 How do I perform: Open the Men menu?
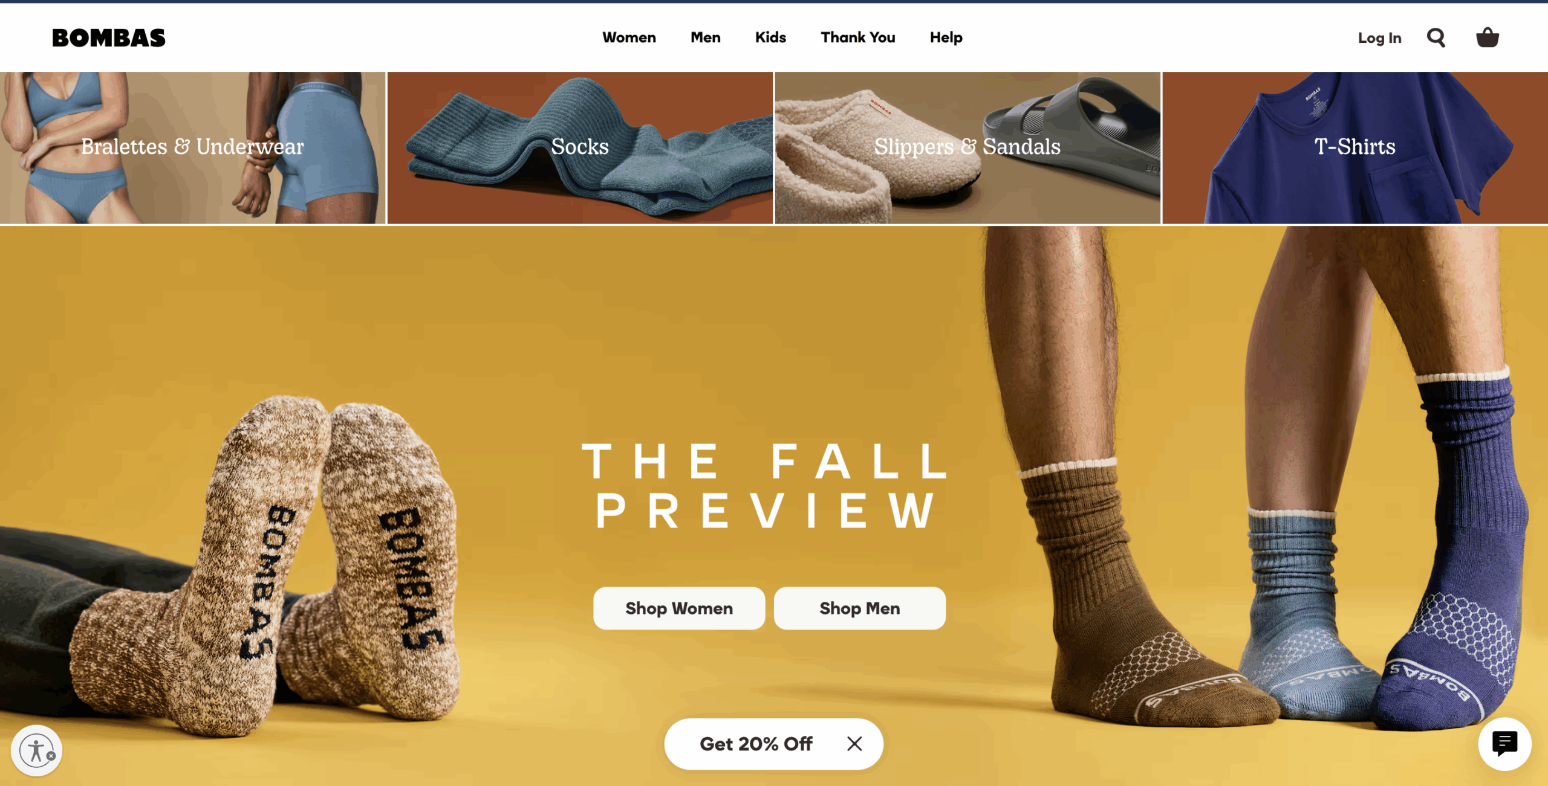coord(706,37)
